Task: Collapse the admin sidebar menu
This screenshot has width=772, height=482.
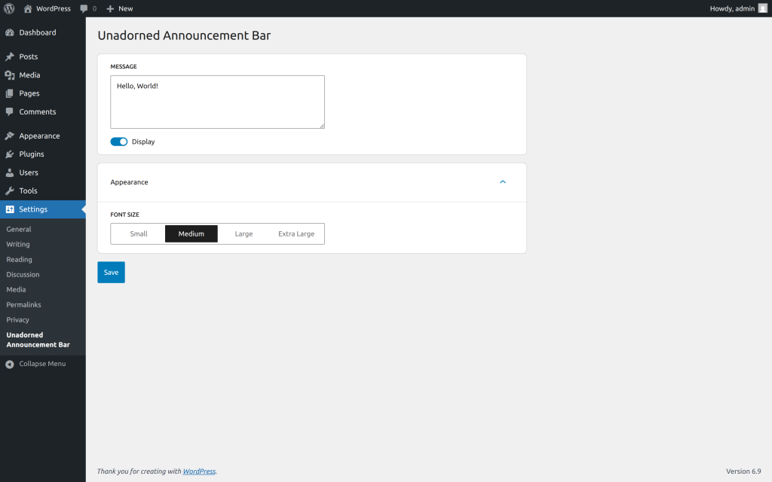Action: click(x=35, y=364)
